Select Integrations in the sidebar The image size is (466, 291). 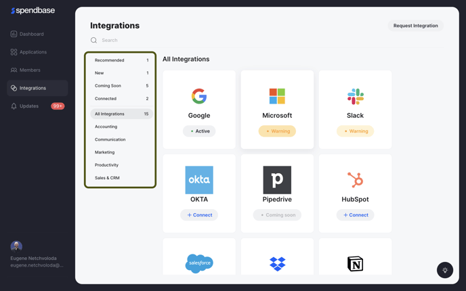click(37, 88)
